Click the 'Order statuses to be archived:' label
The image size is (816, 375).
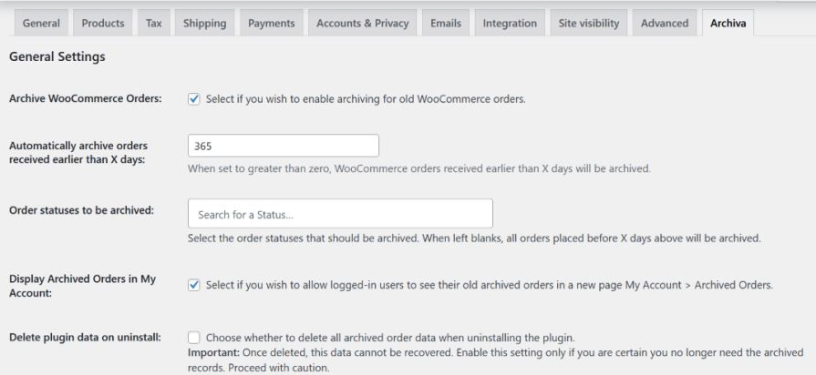click(x=81, y=209)
